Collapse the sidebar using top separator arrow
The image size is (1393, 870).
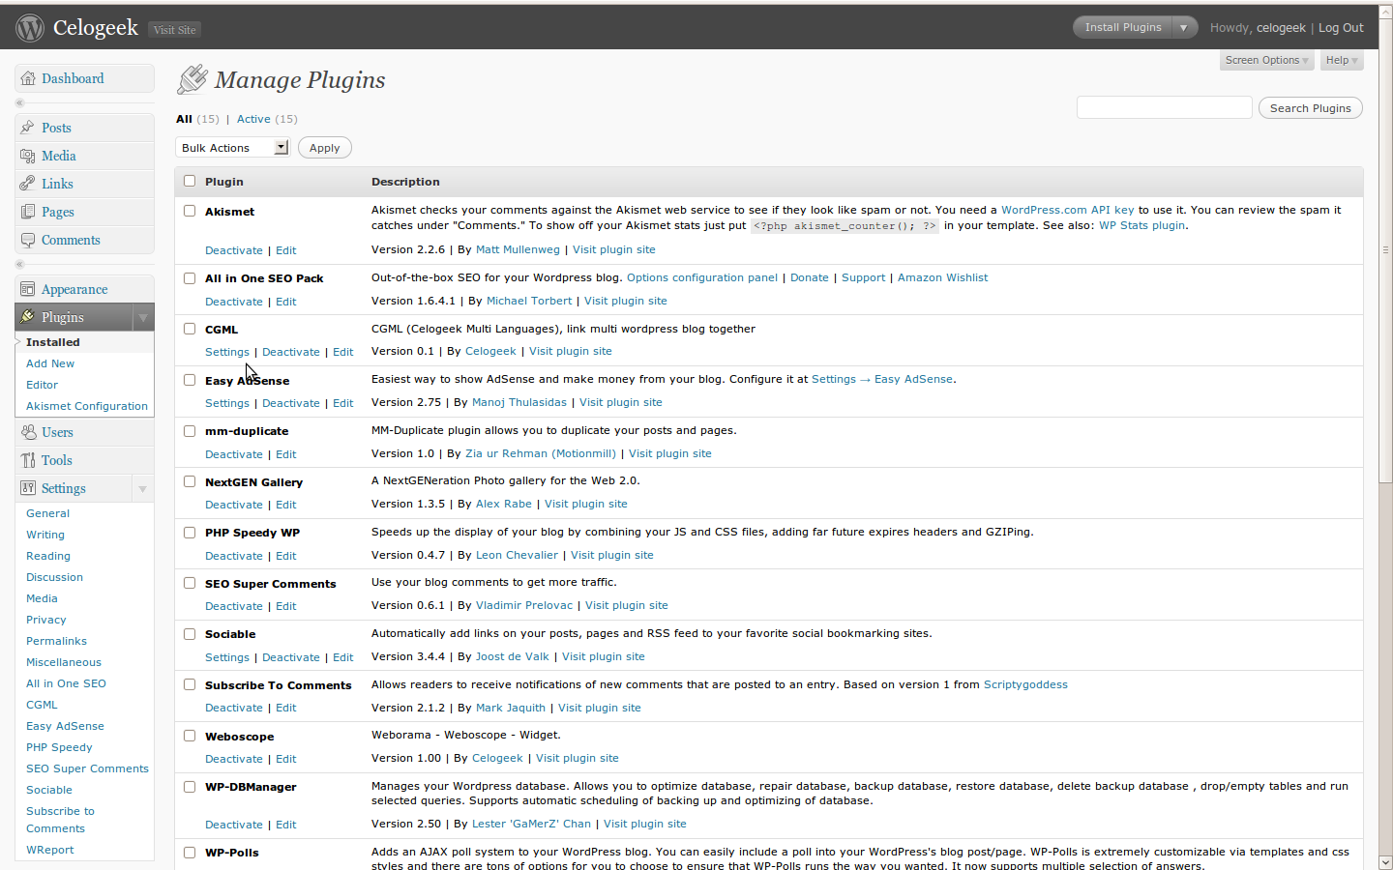19,102
